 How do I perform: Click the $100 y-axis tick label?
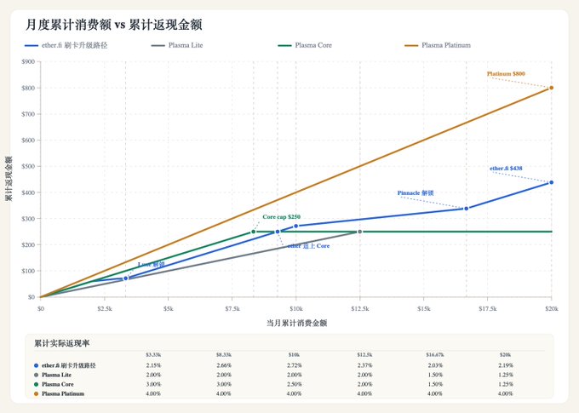point(28,271)
